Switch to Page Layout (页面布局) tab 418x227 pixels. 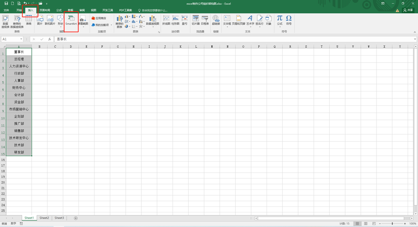pyautogui.click(x=45, y=10)
